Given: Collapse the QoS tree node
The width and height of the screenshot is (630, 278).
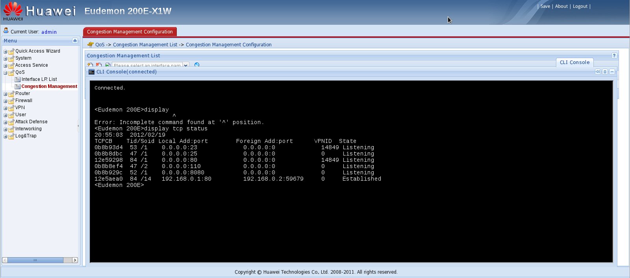Looking at the screenshot, I should pyautogui.click(x=6, y=73).
